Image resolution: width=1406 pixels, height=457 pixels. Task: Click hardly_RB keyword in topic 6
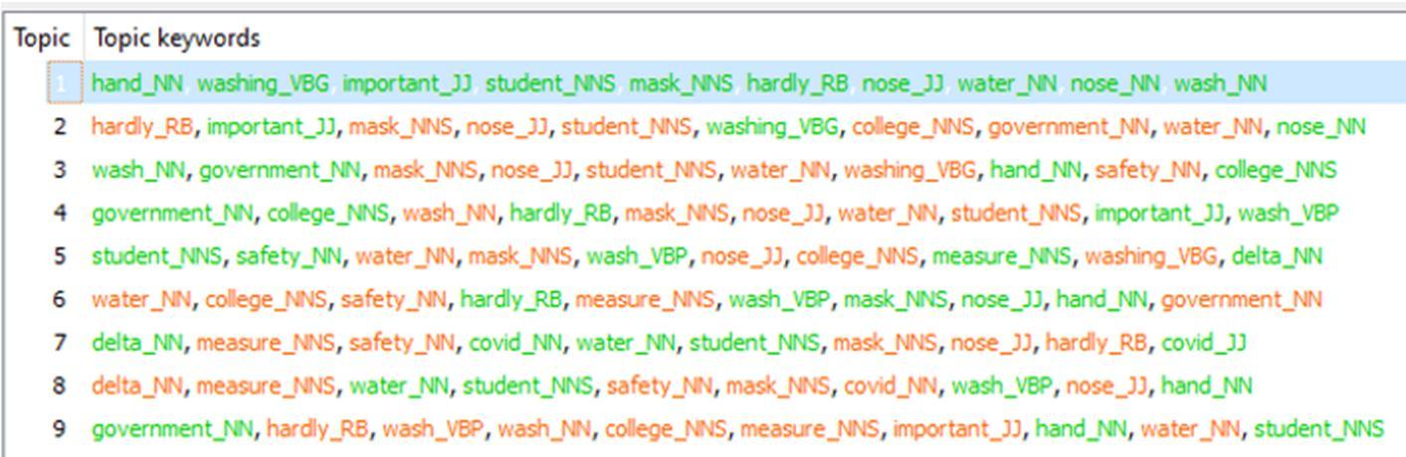click(511, 299)
